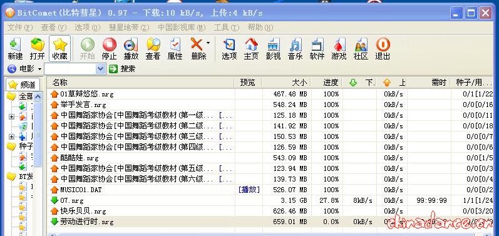Open the 中国影视库 menu
Image resolution: width=499 pixels, height=236 pixels.
tap(182, 28)
